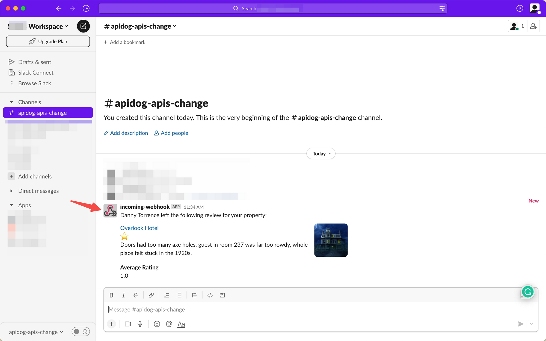Send the message now
Viewport: 546px width, 341px height.
coord(521,324)
